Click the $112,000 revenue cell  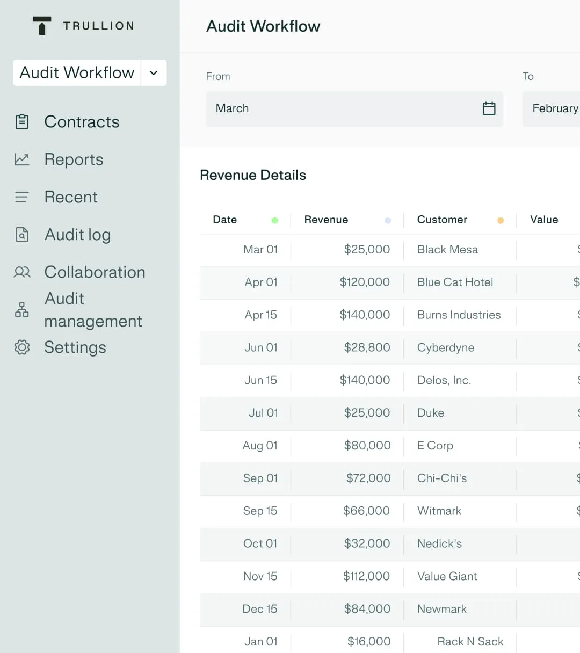(x=366, y=577)
